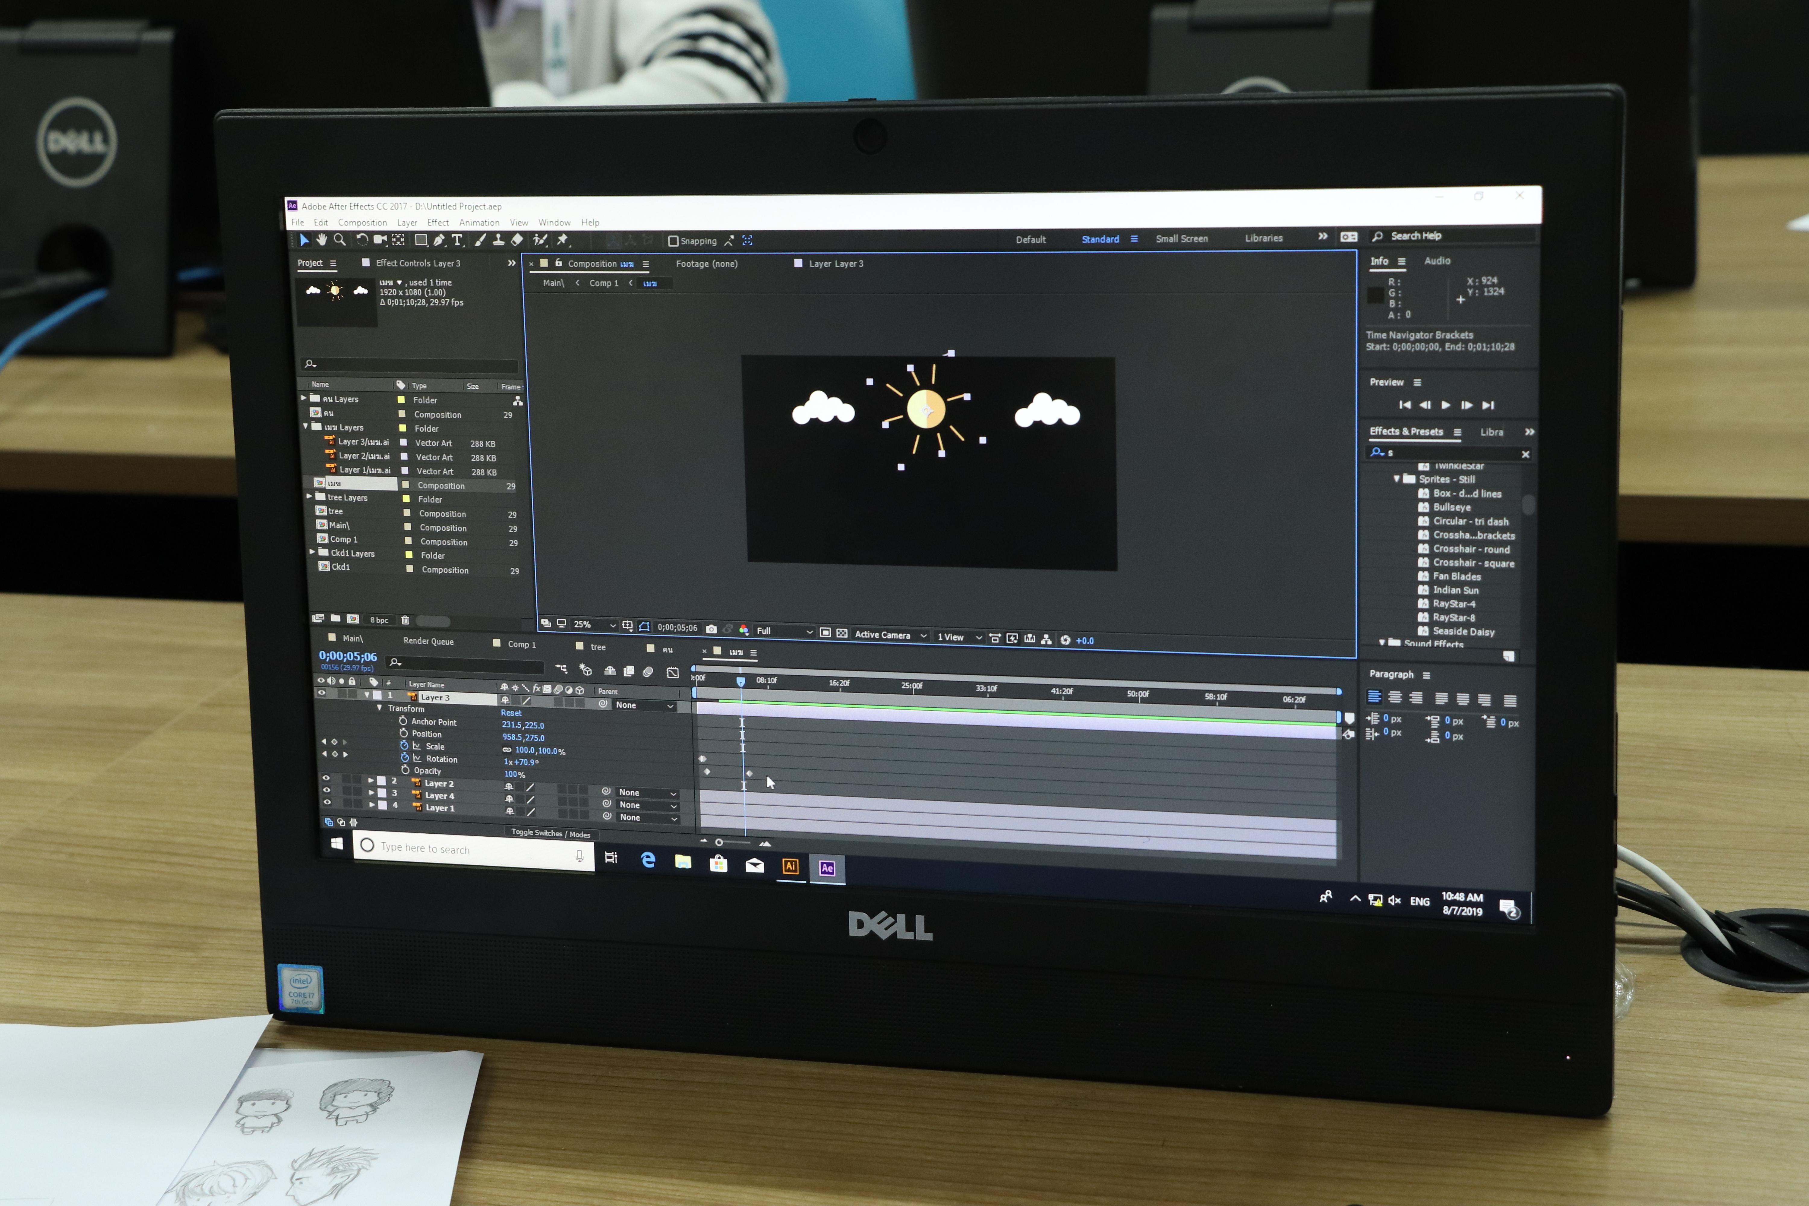
Task: Click the region of interest button
Action: tap(825, 632)
